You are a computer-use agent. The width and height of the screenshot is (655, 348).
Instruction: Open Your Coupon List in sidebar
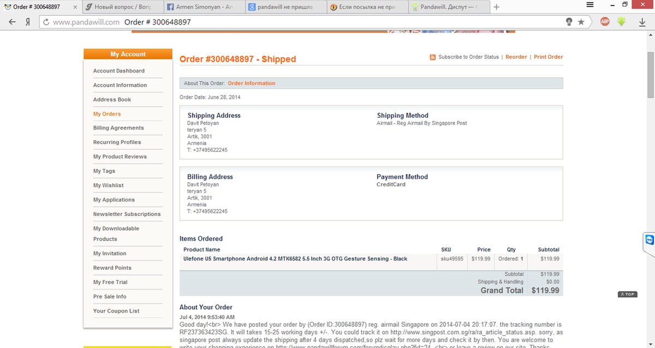(116, 311)
